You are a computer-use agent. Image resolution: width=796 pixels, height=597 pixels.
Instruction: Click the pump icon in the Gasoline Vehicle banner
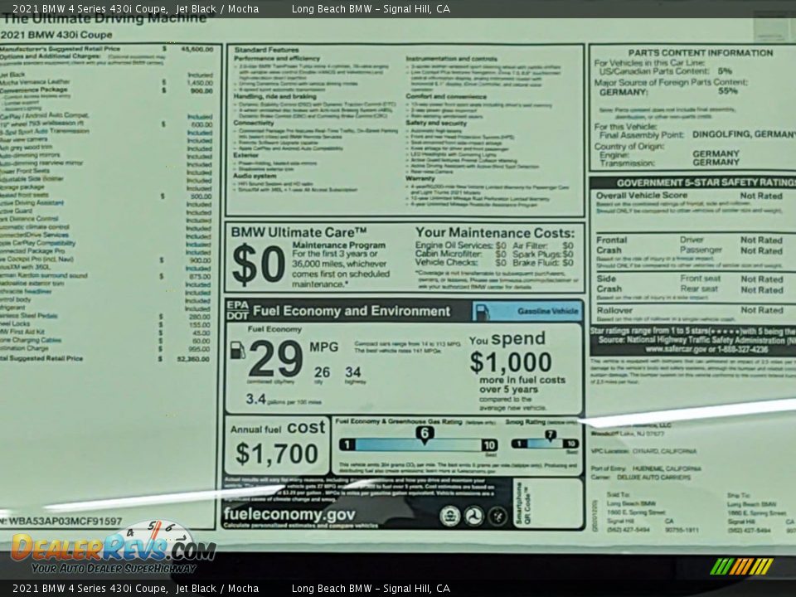click(483, 312)
